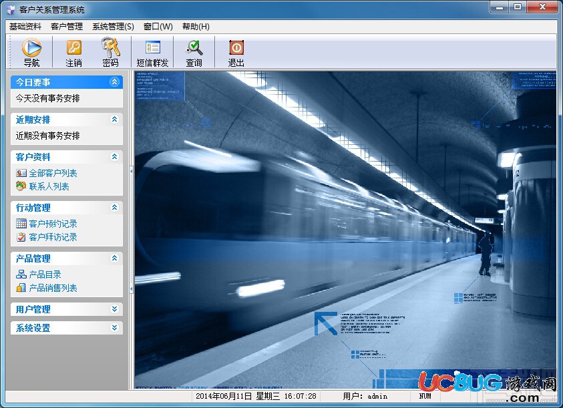Open the 客户拜访记录 link
The image size is (563, 408).
(x=53, y=237)
